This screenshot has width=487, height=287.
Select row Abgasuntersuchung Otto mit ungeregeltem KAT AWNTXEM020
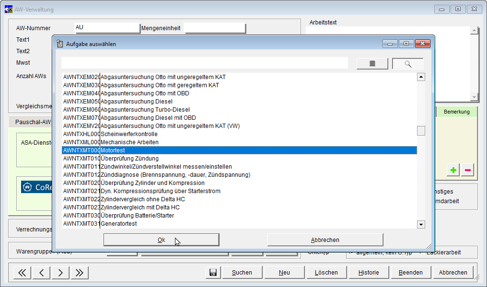click(x=239, y=77)
